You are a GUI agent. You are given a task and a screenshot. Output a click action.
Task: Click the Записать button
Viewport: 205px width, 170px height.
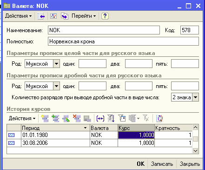162,164
